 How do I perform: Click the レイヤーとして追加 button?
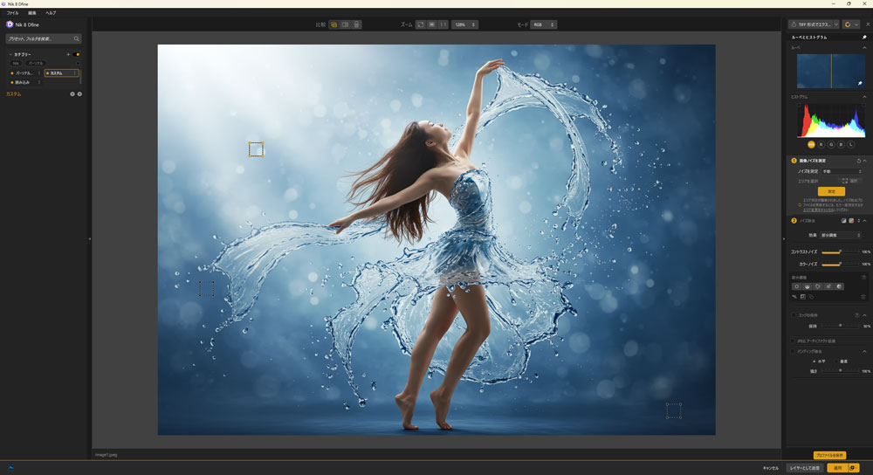point(804,468)
